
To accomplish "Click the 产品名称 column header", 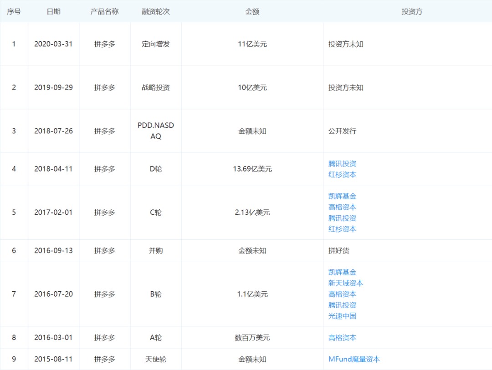I will [x=104, y=11].
